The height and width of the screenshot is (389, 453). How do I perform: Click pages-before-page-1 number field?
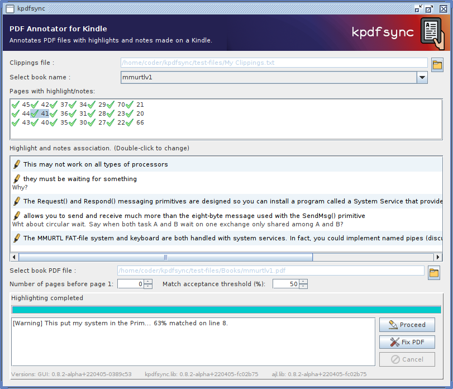(x=131, y=284)
